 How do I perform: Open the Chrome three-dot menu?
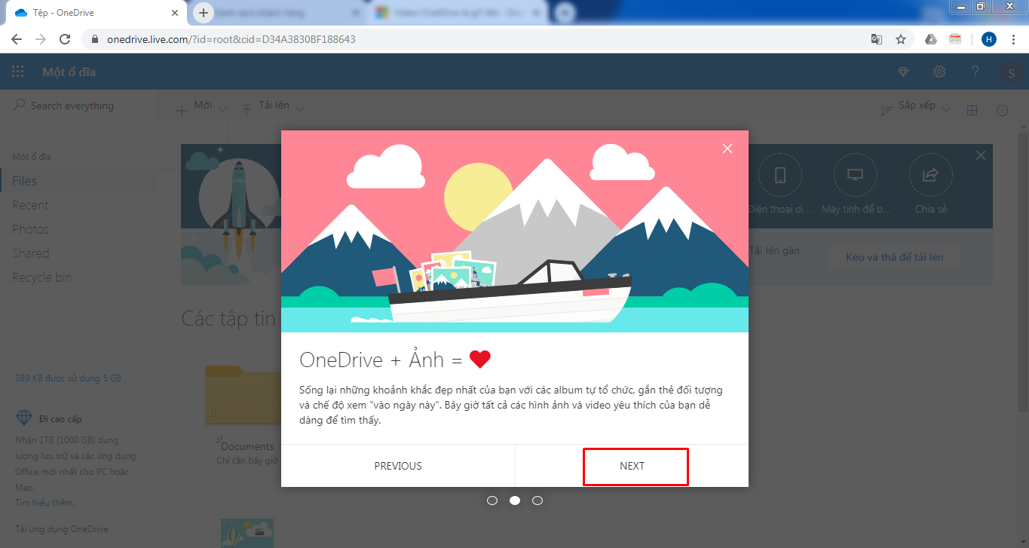(1012, 39)
